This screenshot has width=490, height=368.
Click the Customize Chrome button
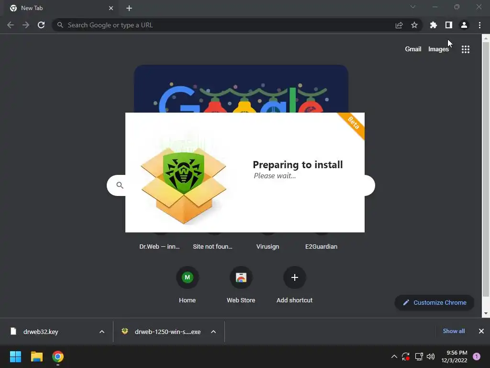click(434, 303)
